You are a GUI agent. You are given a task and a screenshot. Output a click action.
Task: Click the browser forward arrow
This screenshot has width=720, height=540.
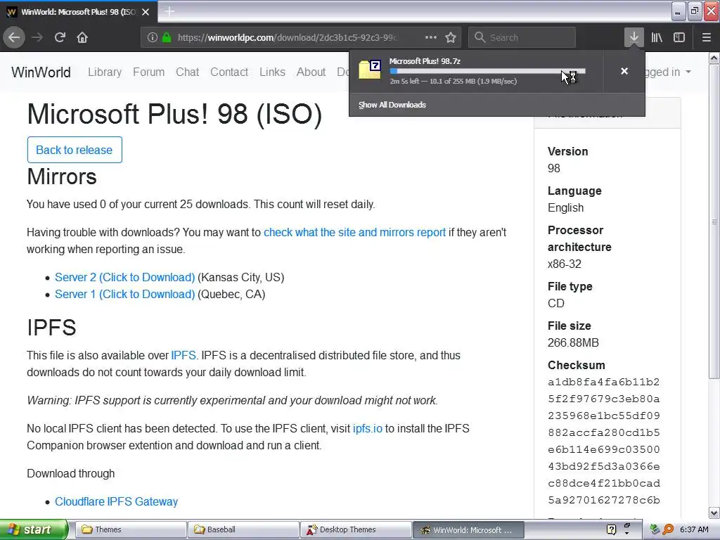(x=37, y=37)
